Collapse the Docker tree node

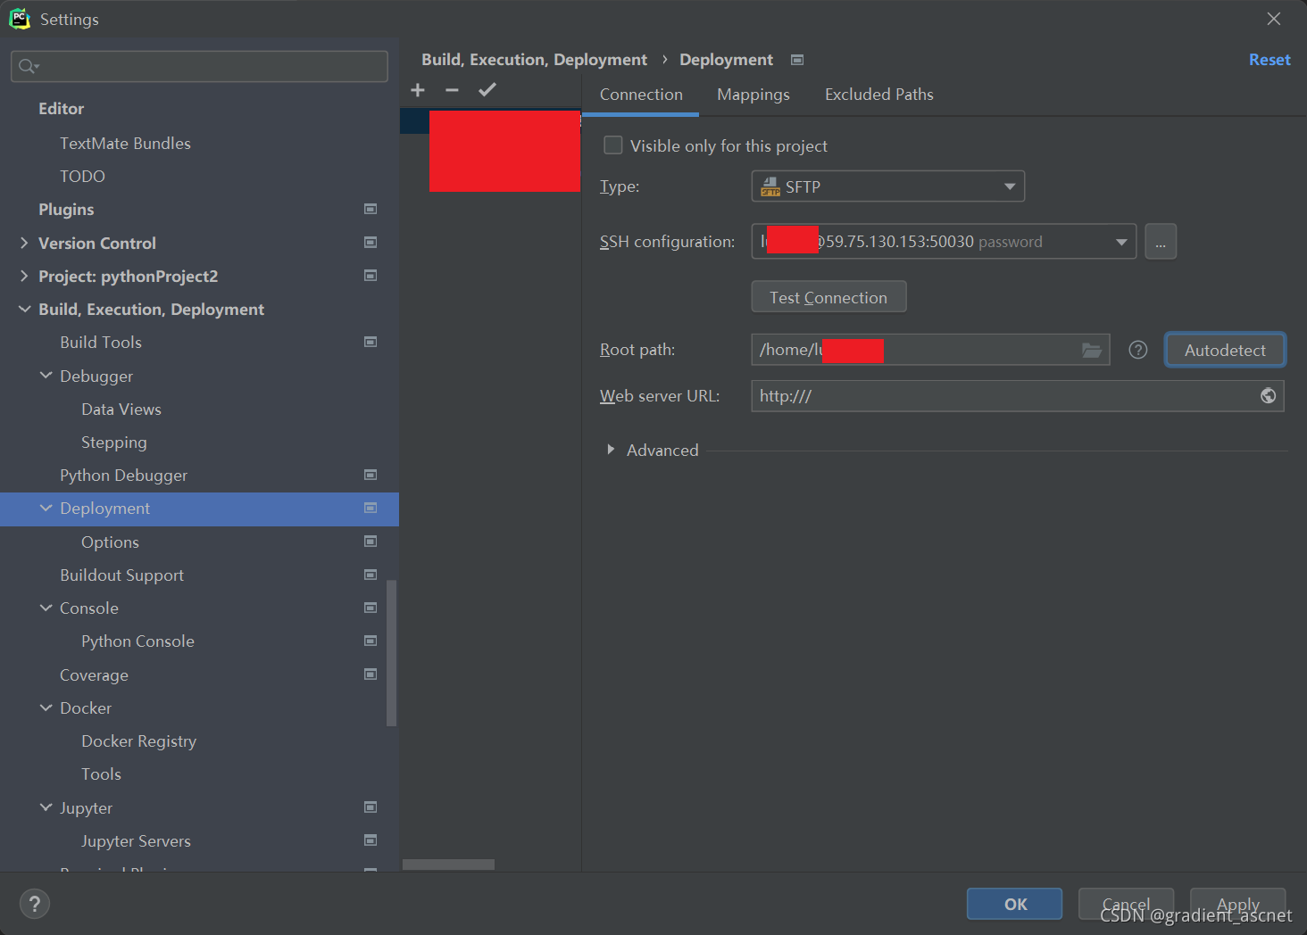46,707
